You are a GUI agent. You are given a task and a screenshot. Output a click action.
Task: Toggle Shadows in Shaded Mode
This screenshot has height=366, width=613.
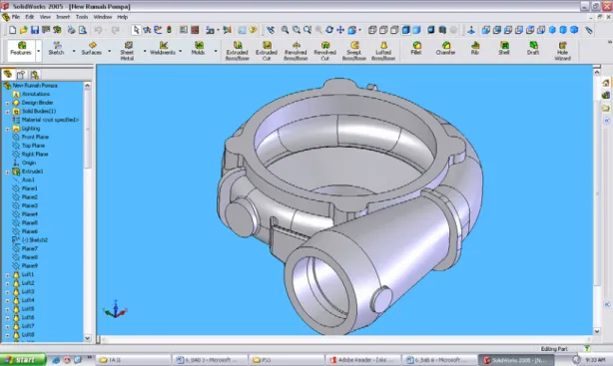[431, 30]
